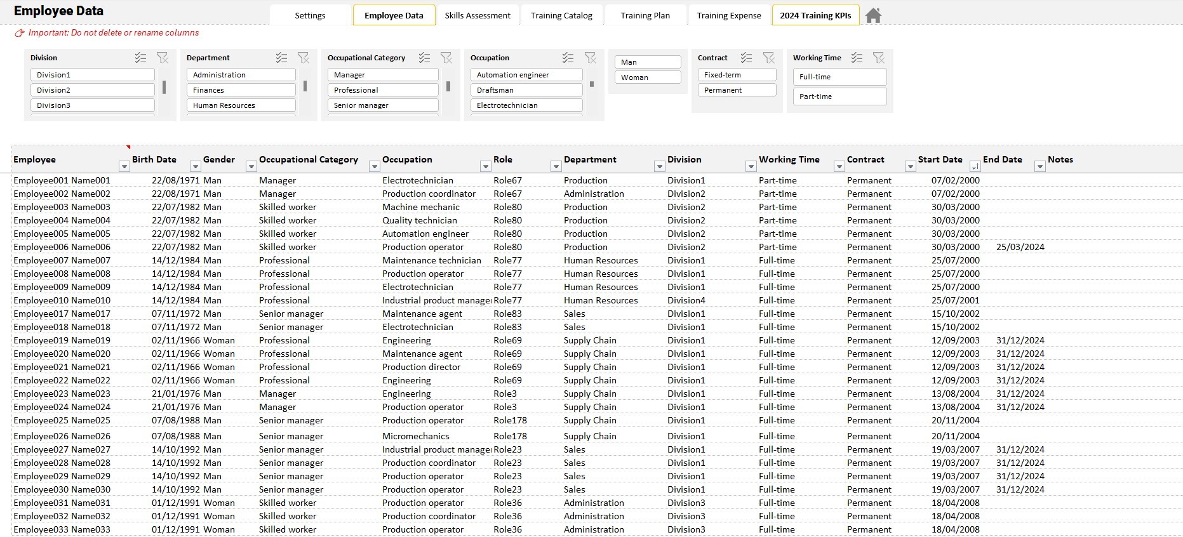Filter by Senior manager category
Viewport: 1183px width, 537px height.
(383, 105)
